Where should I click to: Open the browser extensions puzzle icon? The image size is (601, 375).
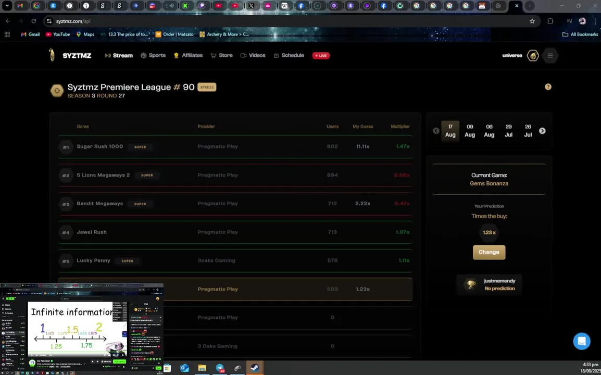coord(550,21)
